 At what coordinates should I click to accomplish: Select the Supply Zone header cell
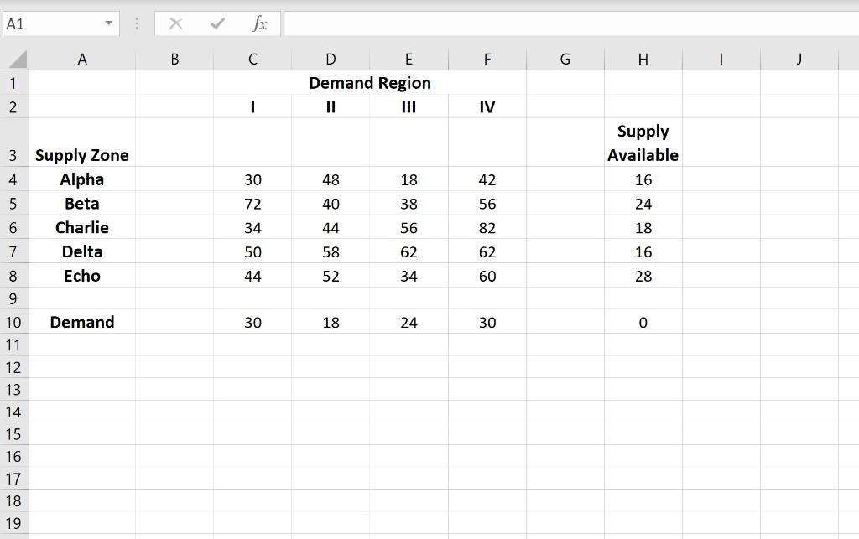(x=81, y=155)
